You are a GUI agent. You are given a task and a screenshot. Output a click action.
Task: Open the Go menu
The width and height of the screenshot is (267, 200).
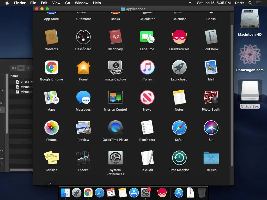coord(68,3)
